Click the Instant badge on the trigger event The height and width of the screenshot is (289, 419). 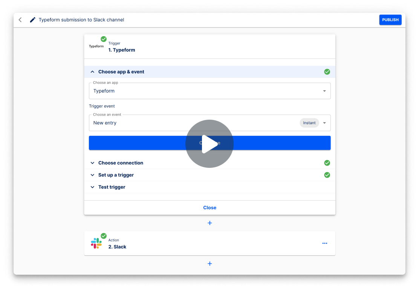309,123
